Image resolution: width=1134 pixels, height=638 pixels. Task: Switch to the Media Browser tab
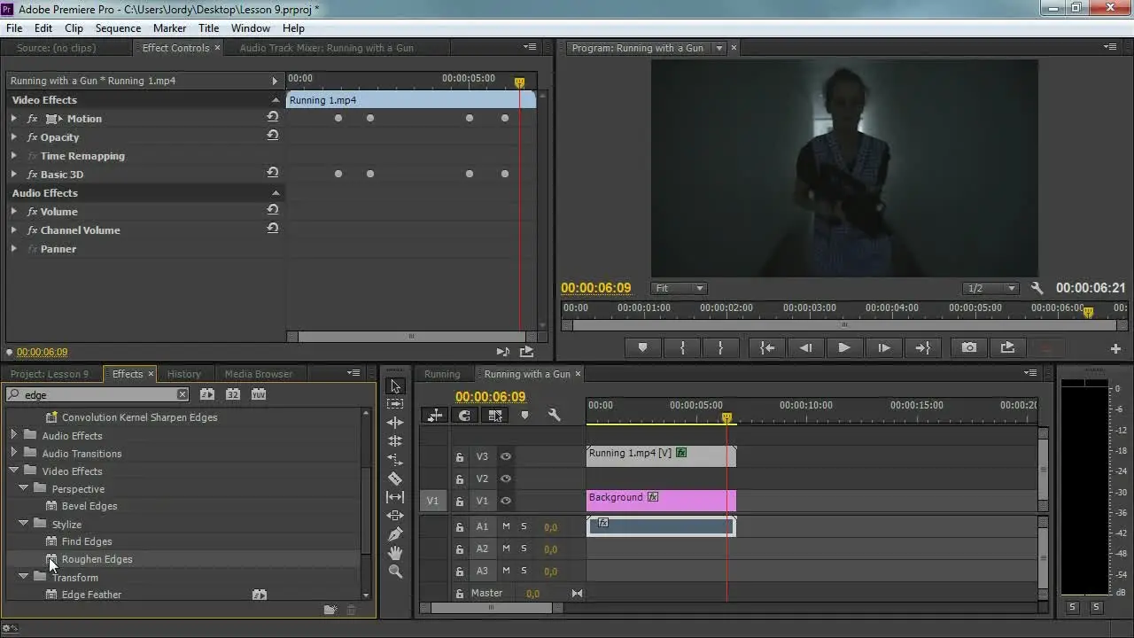[258, 374]
